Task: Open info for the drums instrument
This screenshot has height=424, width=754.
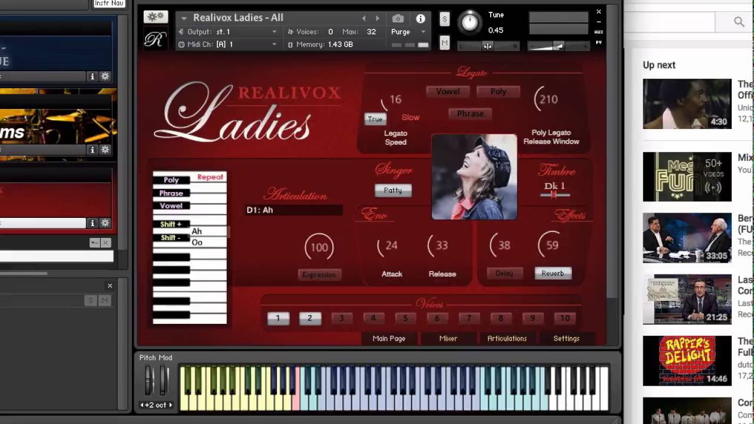Action: point(92,150)
